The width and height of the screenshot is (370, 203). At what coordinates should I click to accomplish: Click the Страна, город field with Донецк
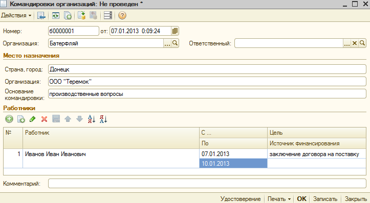coord(207,69)
